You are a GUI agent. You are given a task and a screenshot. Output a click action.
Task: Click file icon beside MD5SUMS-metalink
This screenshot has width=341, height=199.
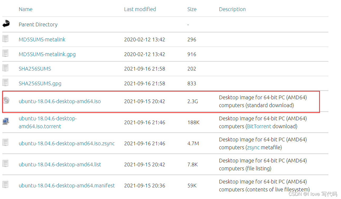(6, 39)
